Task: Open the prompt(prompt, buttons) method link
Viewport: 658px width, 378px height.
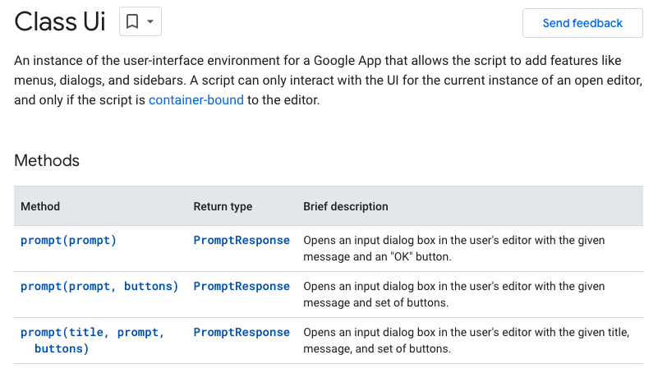Action: tap(99, 287)
